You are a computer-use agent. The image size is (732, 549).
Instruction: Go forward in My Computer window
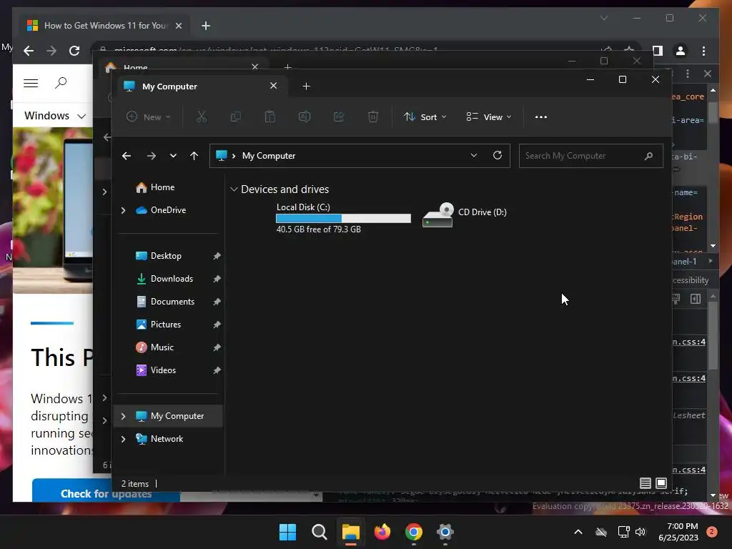point(152,156)
